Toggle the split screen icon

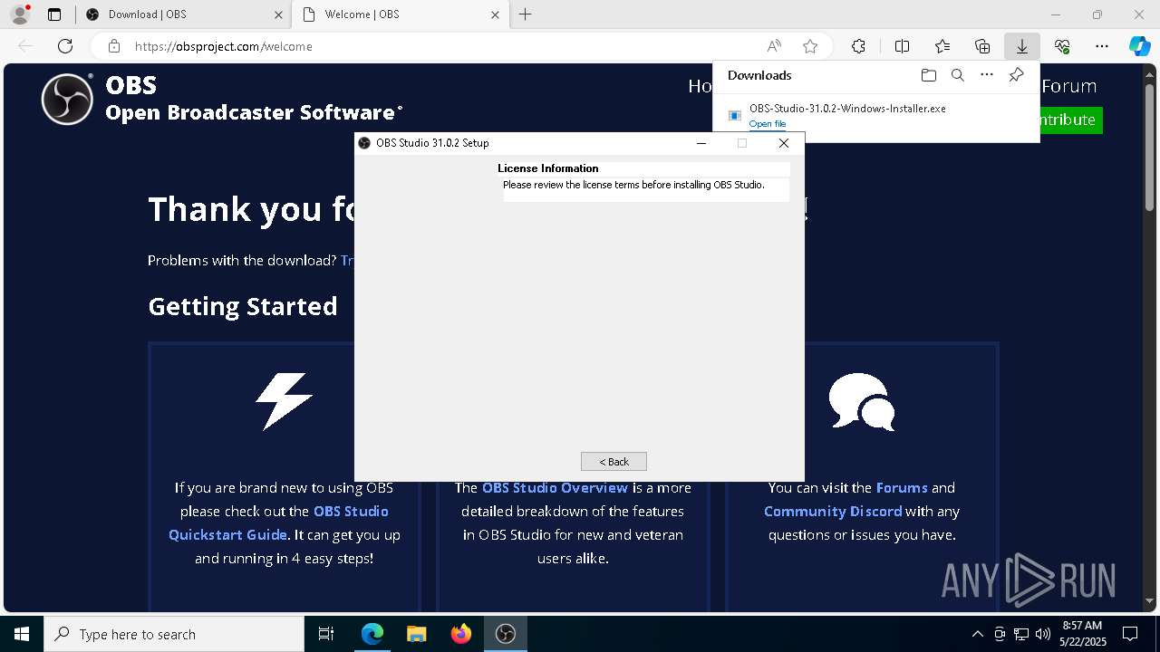click(902, 46)
